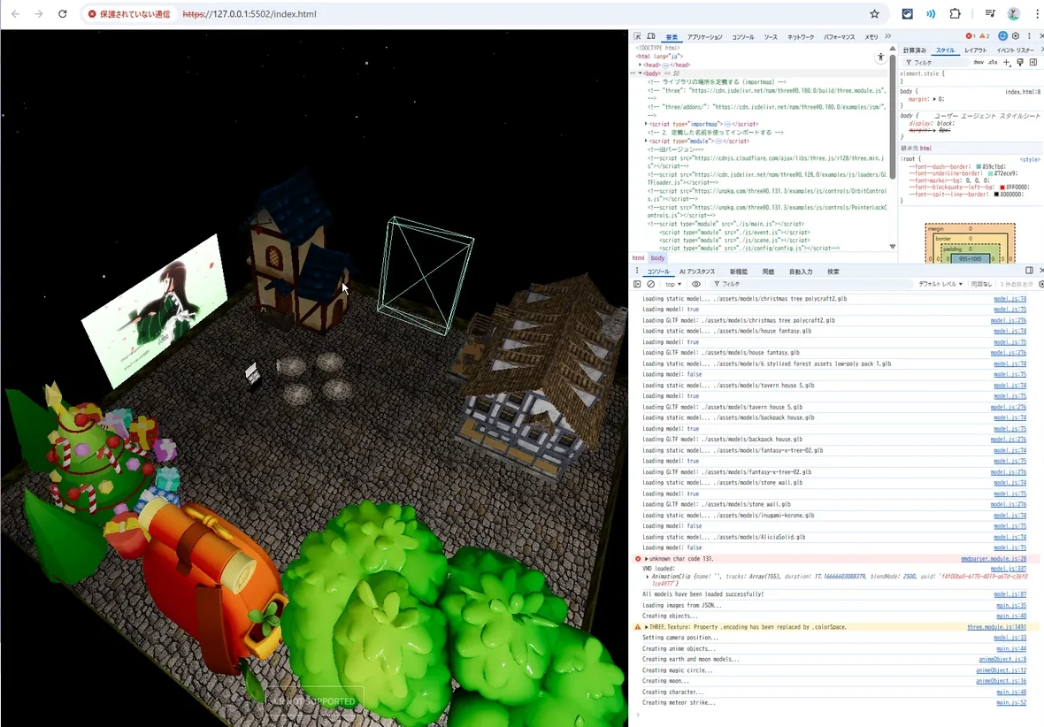This screenshot has height=727, width=1044.
Task: Open the browser extensions puzzle icon
Action: [x=955, y=14]
